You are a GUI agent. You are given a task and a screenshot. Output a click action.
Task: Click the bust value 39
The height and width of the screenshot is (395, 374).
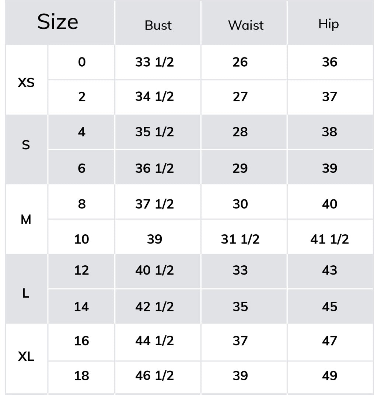pyautogui.click(x=155, y=239)
